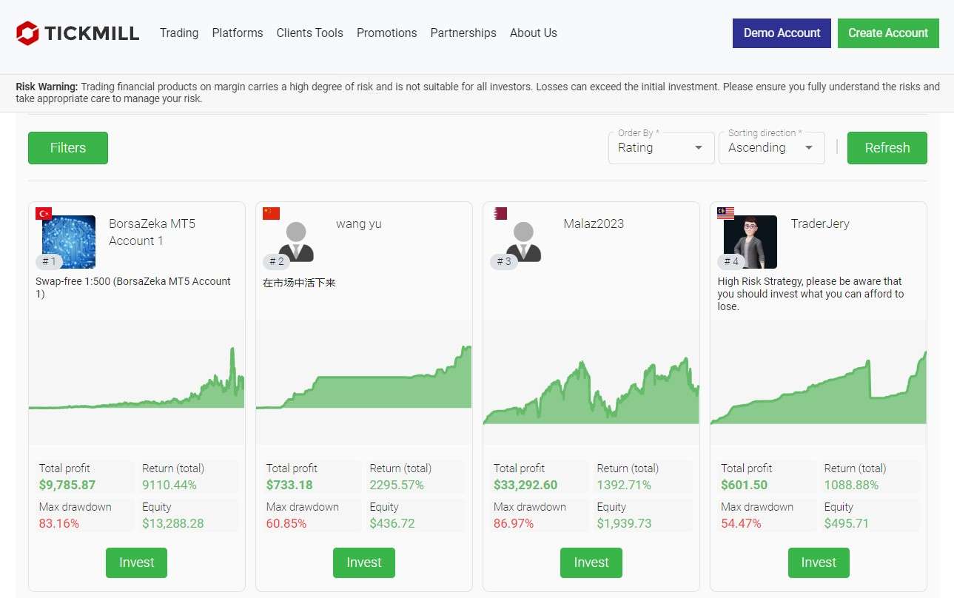Select return value 9110.44%

169,486
